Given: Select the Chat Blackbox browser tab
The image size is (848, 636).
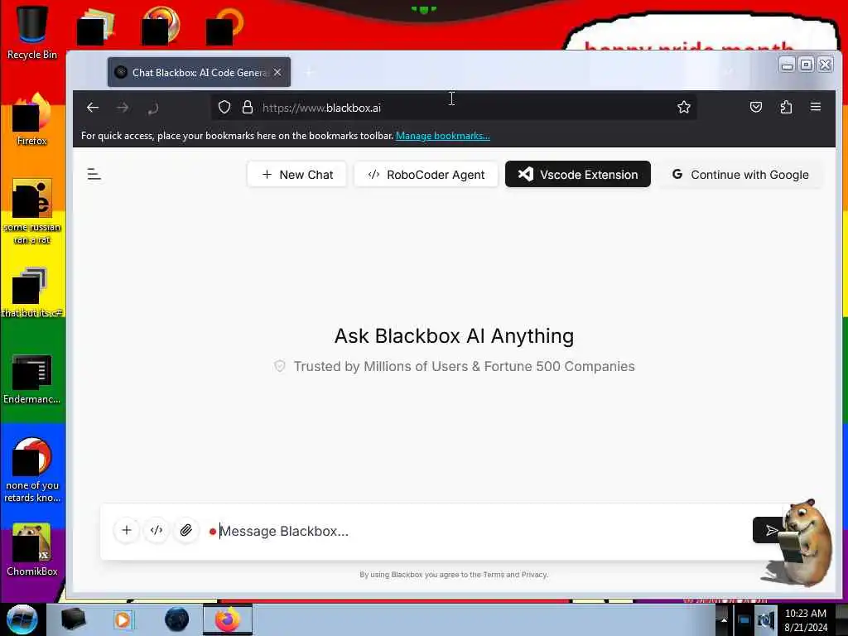Looking at the screenshot, I should [x=199, y=72].
